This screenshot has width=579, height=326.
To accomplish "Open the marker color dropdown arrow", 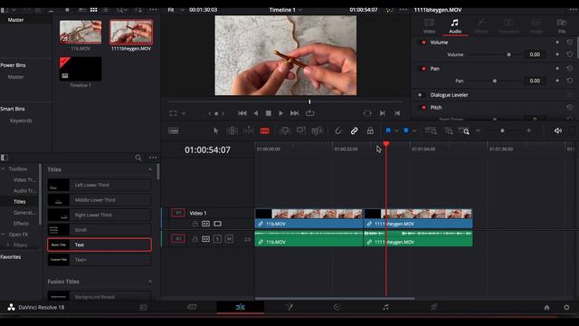I will click(414, 130).
